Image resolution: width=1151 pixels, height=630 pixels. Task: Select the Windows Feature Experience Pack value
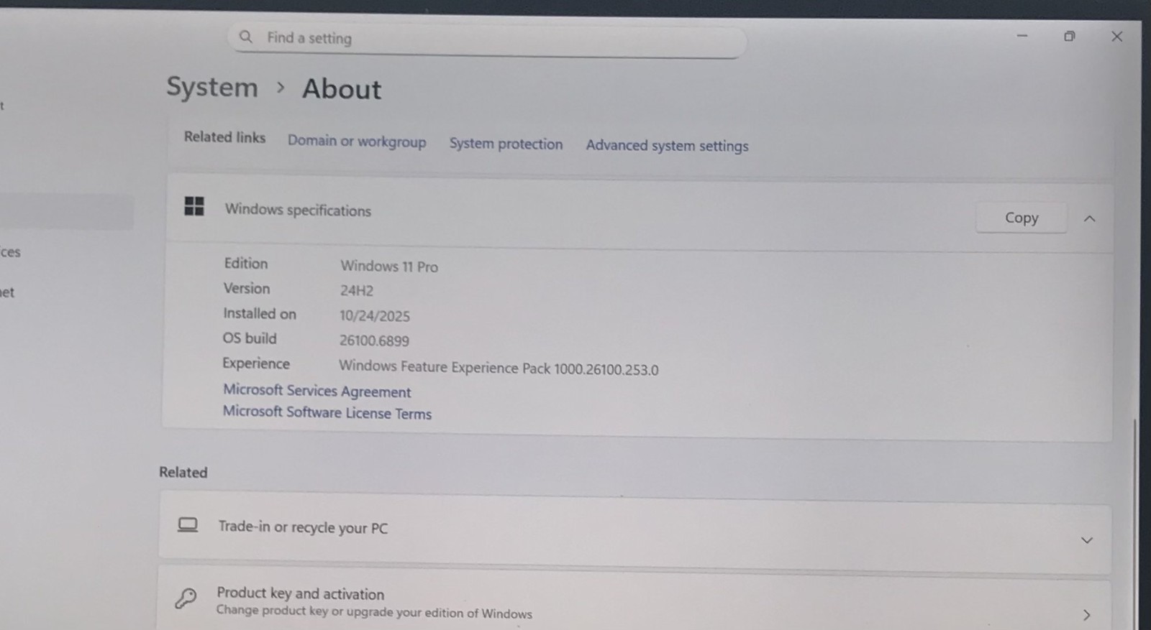(499, 368)
